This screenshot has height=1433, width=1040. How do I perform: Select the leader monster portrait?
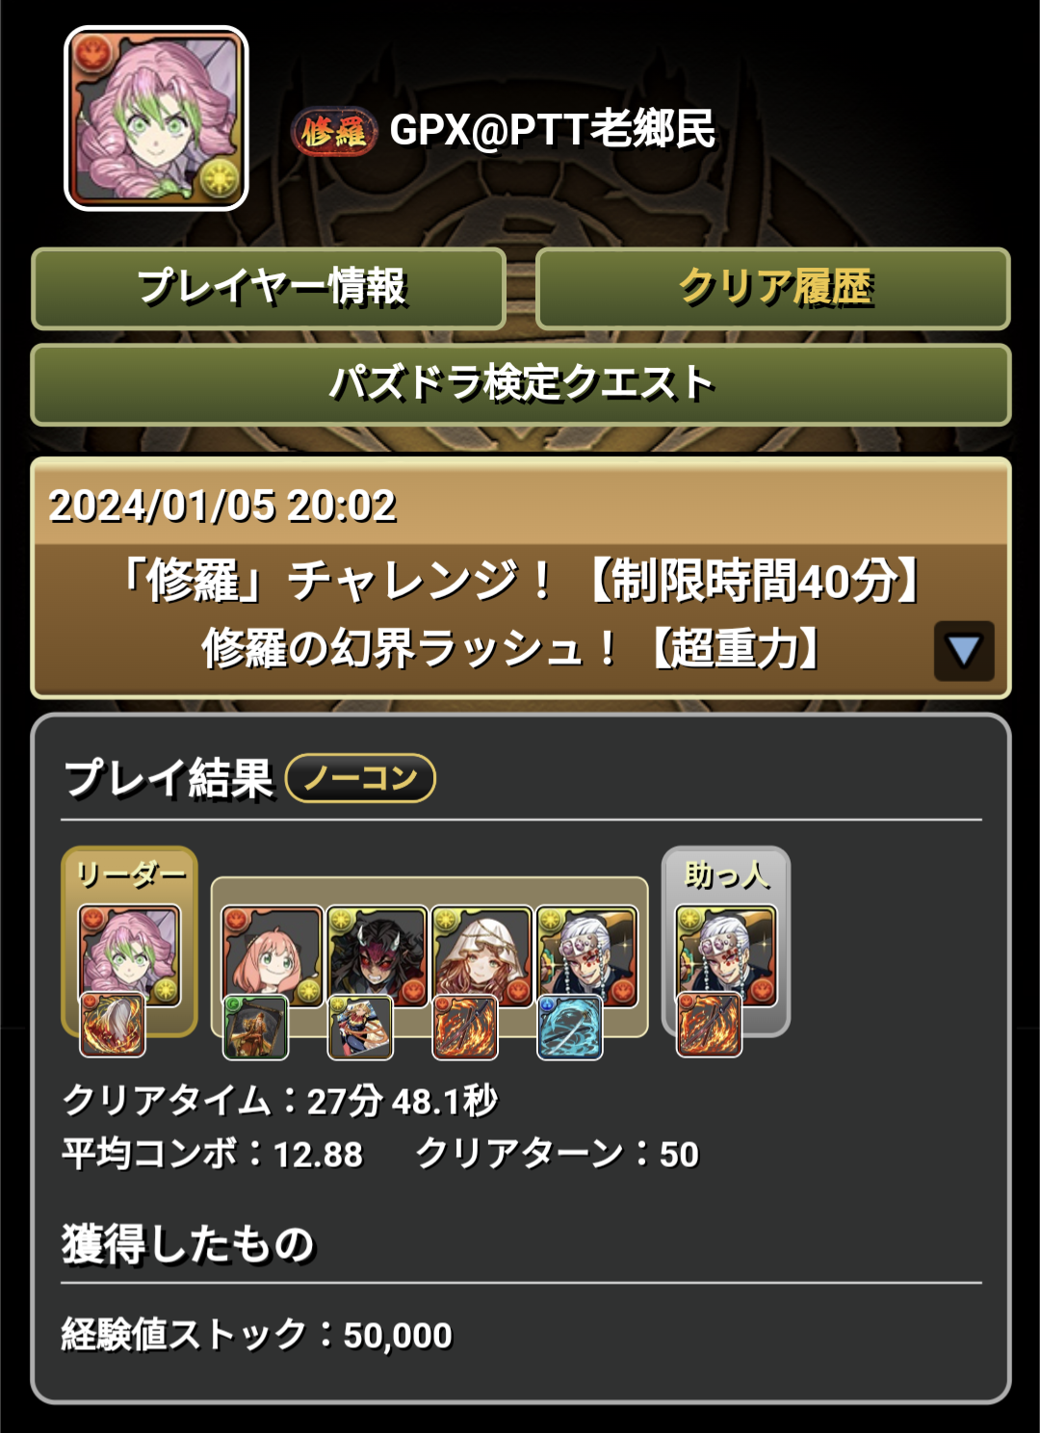129,955
